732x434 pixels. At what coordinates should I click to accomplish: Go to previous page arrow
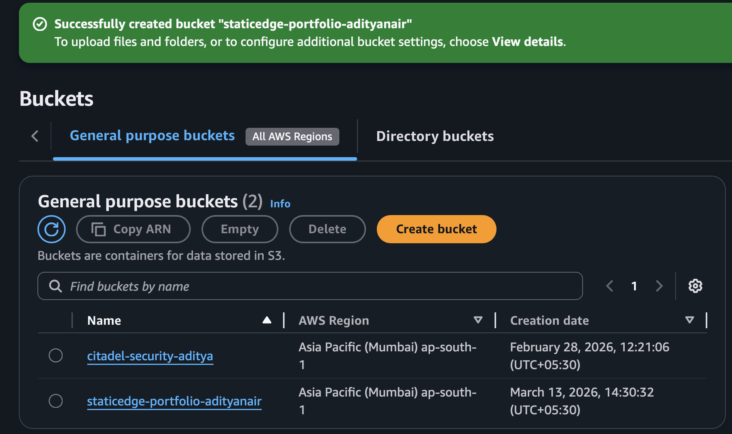point(610,286)
